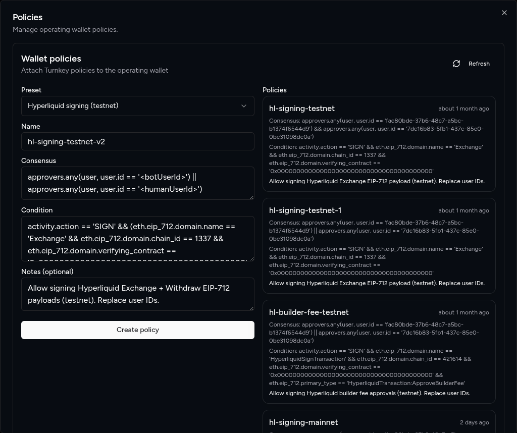Select the hl-signing-testnet policy title

pyautogui.click(x=302, y=109)
